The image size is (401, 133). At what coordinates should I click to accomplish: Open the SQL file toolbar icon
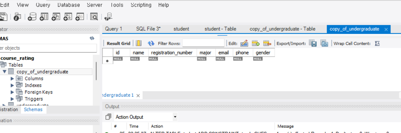[x=3, y=17]
